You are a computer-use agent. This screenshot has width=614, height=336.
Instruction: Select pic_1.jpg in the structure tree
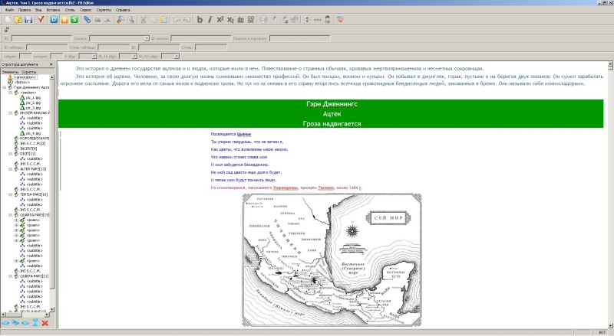(x=33, y=98)
